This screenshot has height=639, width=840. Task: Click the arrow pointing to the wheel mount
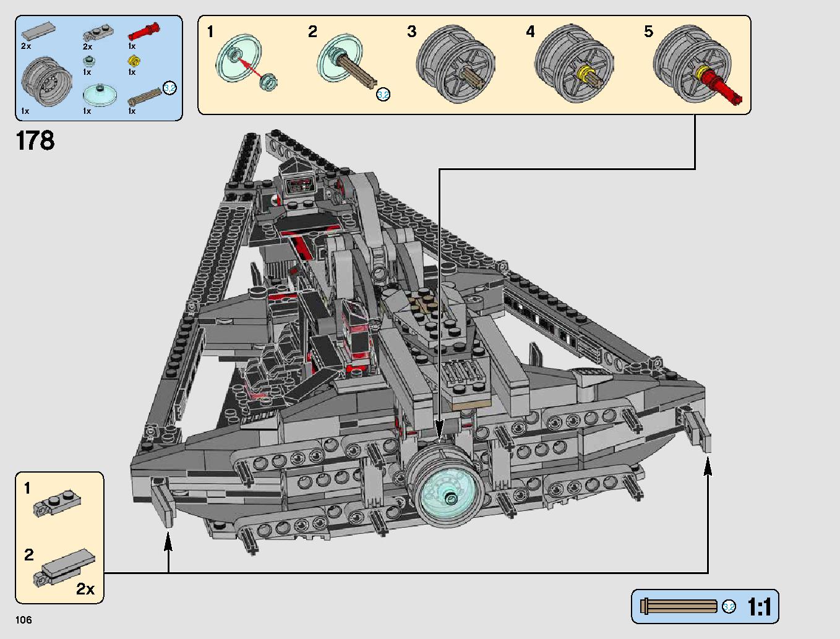(440, 430)
